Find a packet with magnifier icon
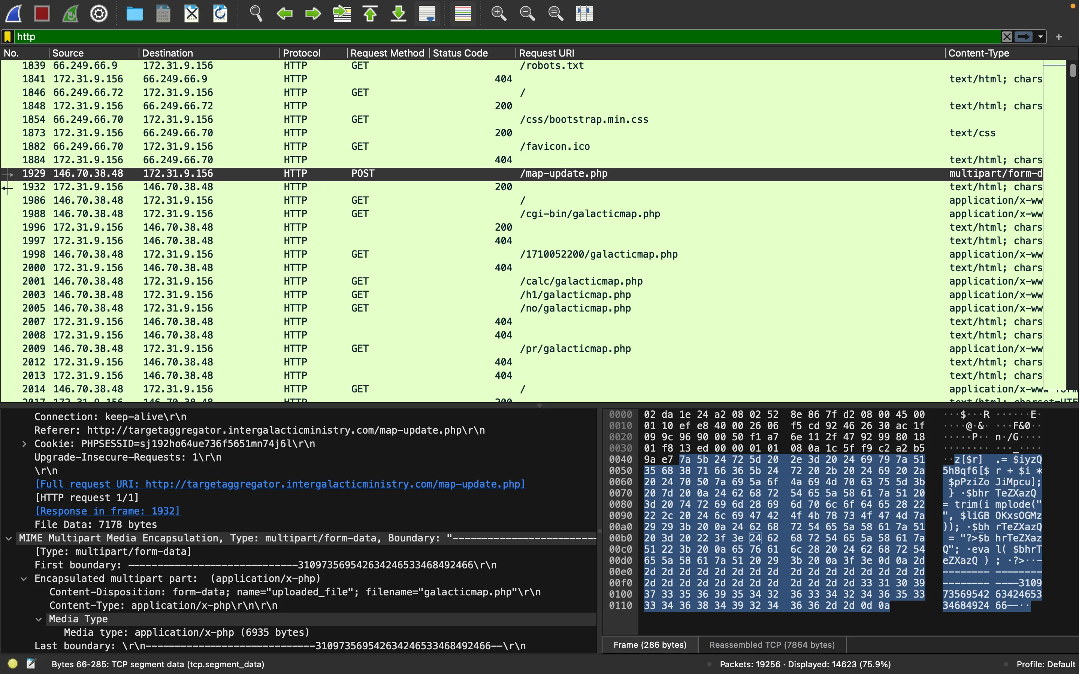The width and height of the screenshot is (1079, 674). point(256,13)
